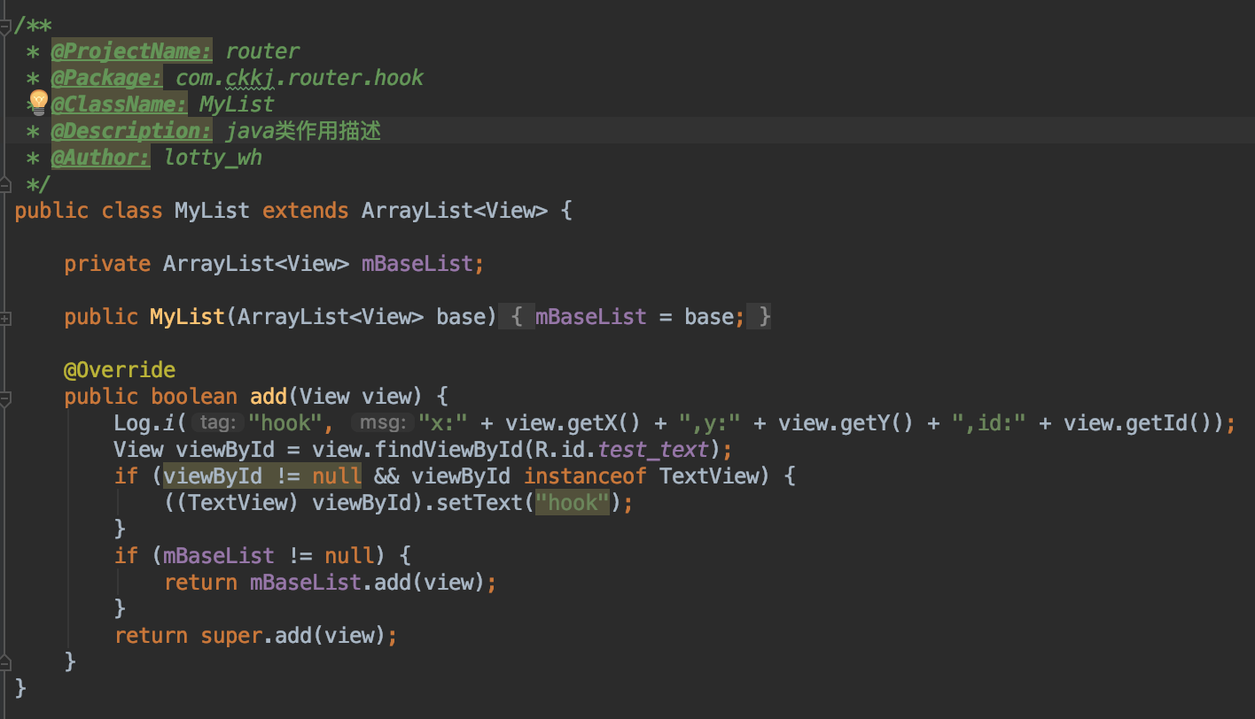Click the instanceof keyword
Screen dimensions: 1255x719
point(586,476)
